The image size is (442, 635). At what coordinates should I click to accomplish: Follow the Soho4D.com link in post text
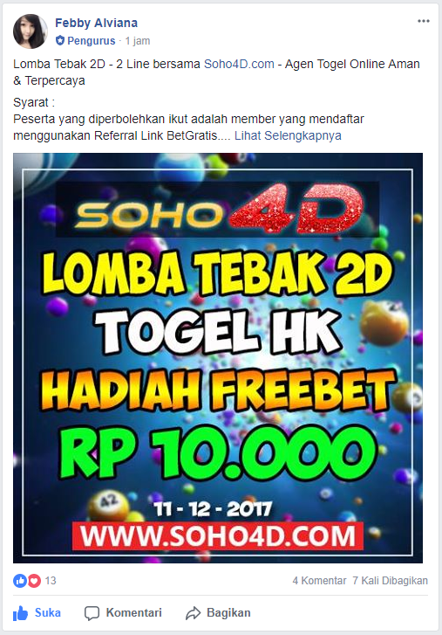(x=239, y=64)
